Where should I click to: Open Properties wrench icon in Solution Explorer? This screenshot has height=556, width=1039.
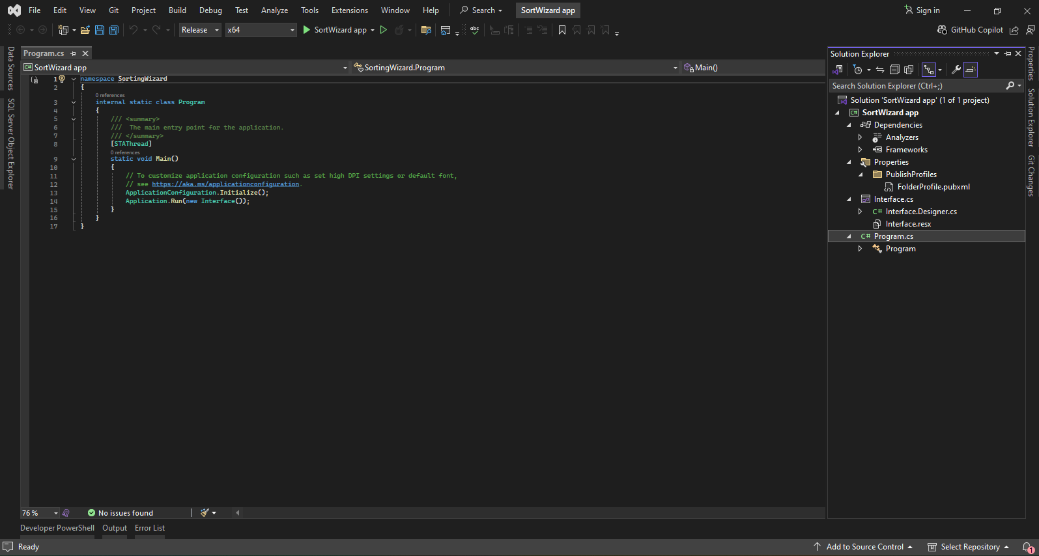(x=956, y=70)
